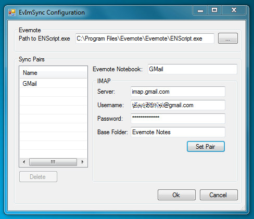The height and width of the screenshot is (219, 254).
Task: Edit the IMAP Server field
Action: (178, 92)
